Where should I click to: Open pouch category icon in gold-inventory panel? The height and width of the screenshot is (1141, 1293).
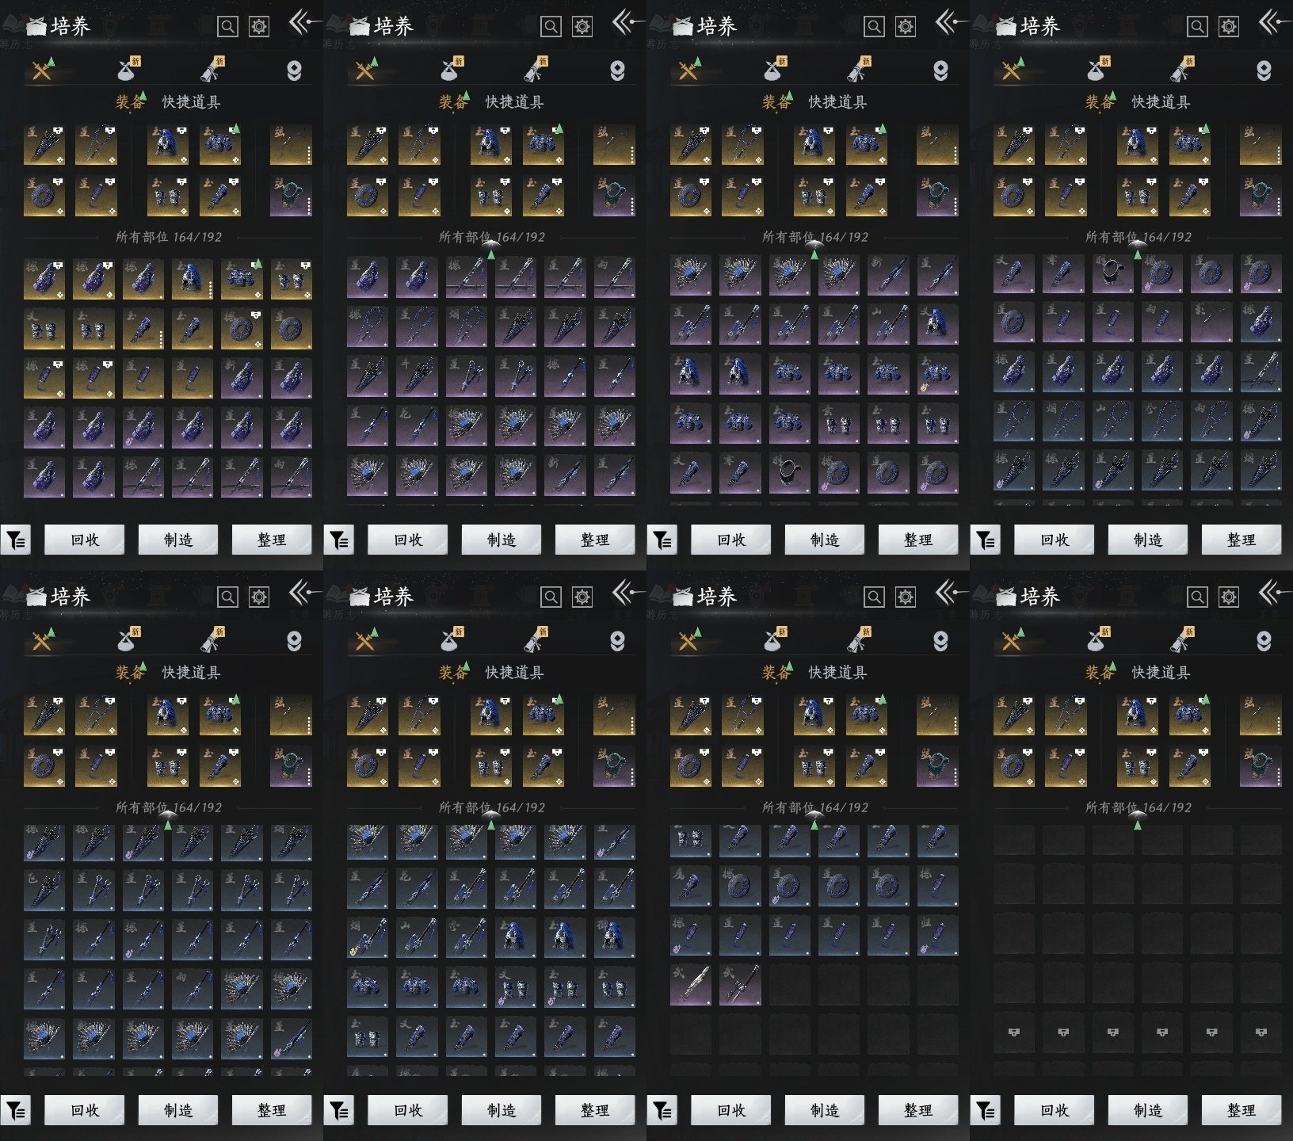click(x=128, y=71)
